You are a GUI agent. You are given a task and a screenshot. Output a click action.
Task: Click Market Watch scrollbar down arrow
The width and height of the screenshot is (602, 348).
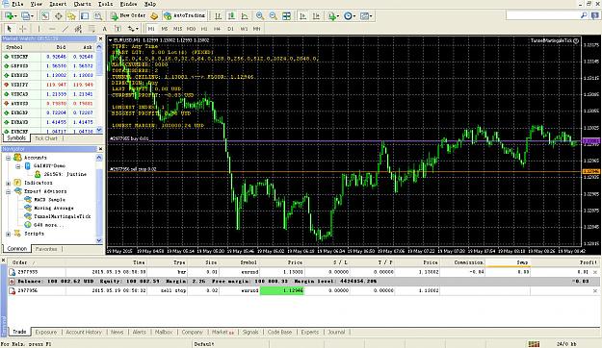(99, 131)
